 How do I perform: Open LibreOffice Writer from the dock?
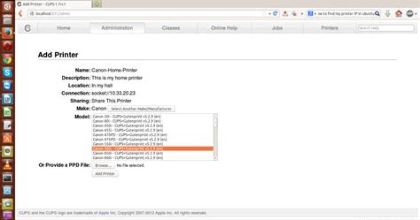pyautogui.click(x=7, y=99)
